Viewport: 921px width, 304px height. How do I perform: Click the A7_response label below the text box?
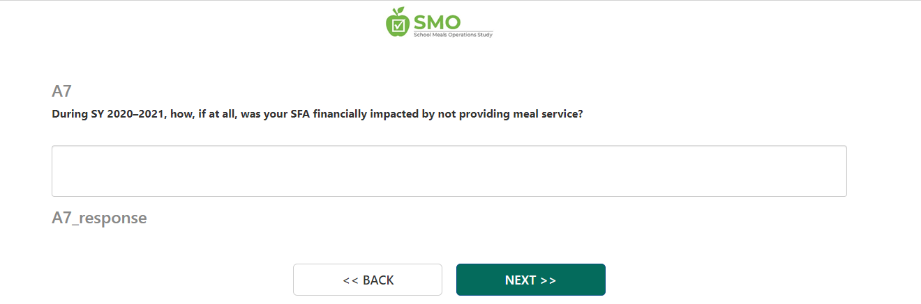pos(99,218)
